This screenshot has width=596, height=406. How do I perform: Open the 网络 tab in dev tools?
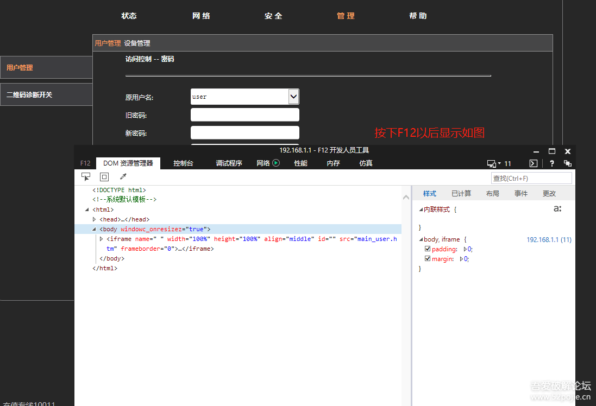[263, 163]
